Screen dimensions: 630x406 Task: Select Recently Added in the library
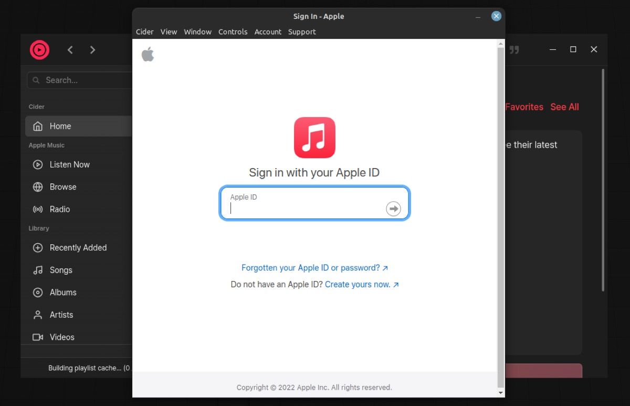coord(79,248)
